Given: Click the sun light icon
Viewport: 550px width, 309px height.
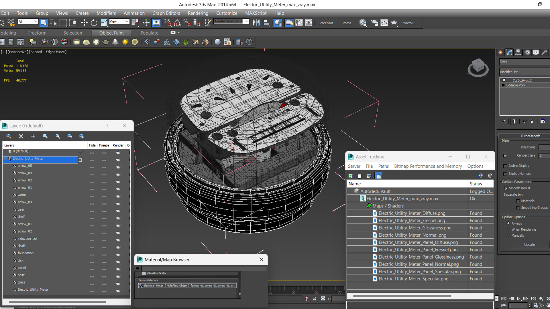Looking at the screenshot, I should 125,42.
